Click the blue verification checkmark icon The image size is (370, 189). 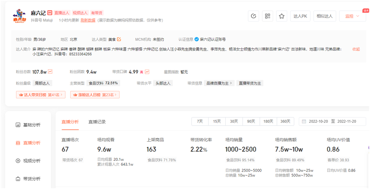tap(197, 39)
